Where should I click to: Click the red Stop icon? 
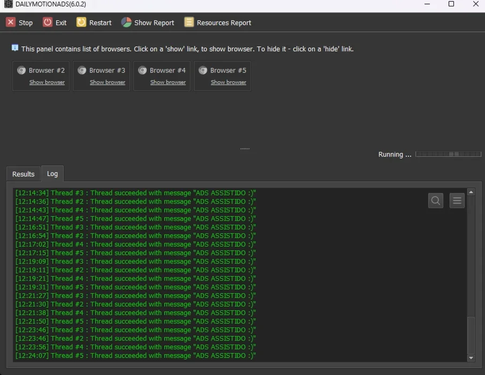coord(11,22)
